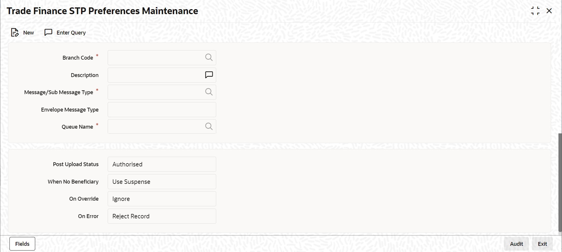This screenshot has width=562, height=252.
Task: Close the STP Preferences Maintenance window
Action: tap(549, 11)
